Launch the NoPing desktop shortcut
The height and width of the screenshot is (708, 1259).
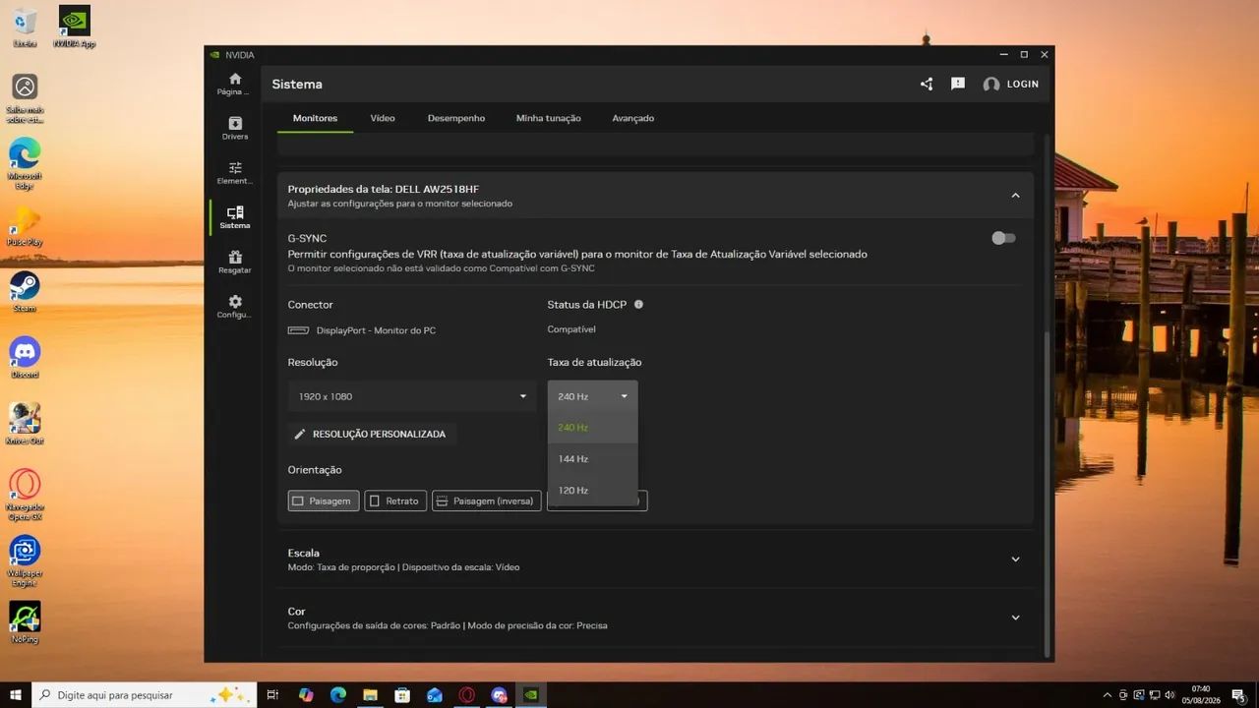pos(25,622)
